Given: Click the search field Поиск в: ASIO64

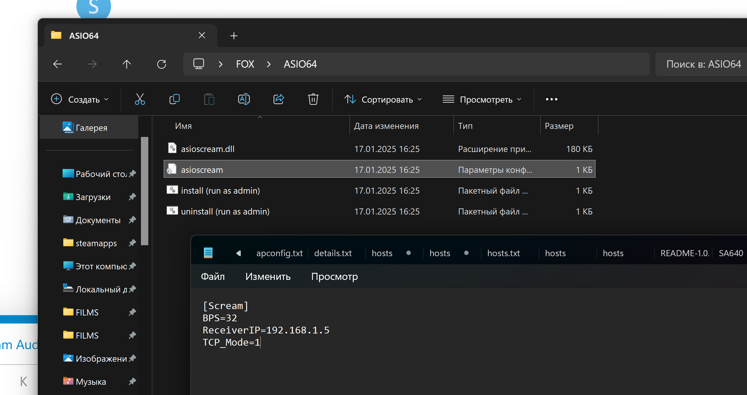Looking at the screenshot, I should pos(701,64).
